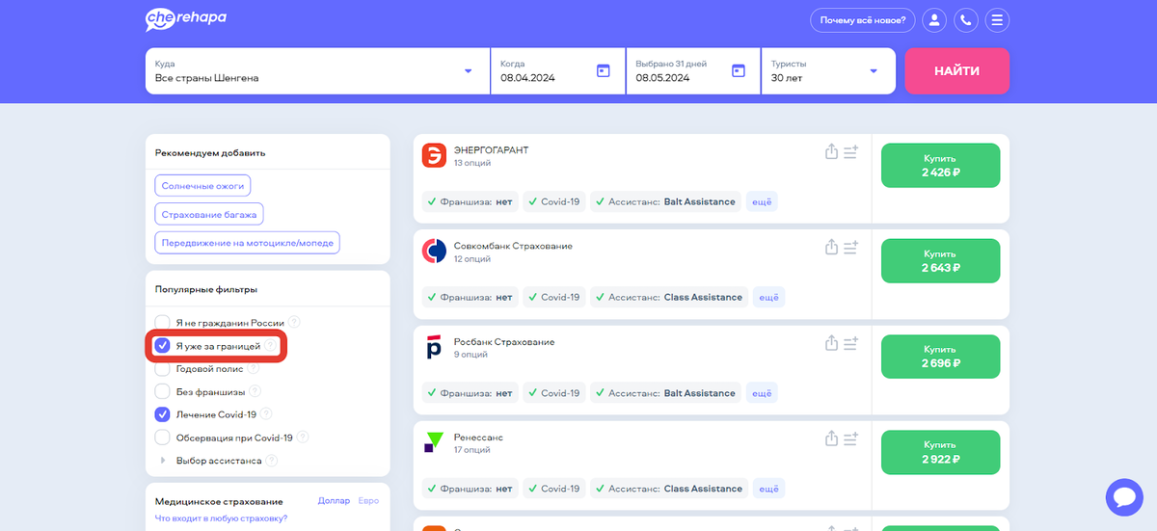1157x531 pixels.
Task: Add Солнечные ожоги option
Action: [202, 185]
